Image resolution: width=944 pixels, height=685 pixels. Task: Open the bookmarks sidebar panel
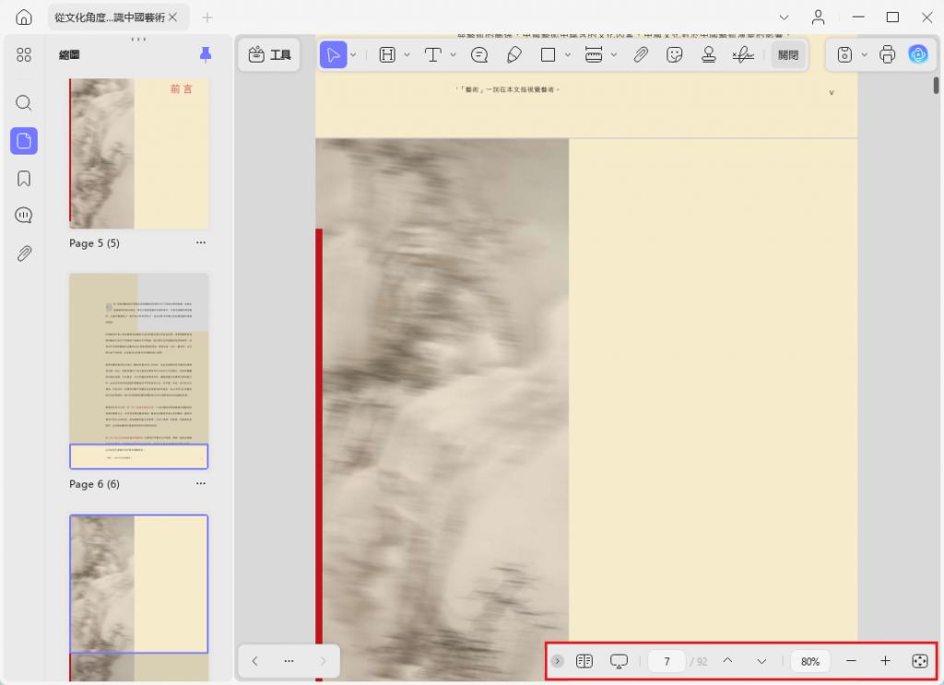point(24,179)
